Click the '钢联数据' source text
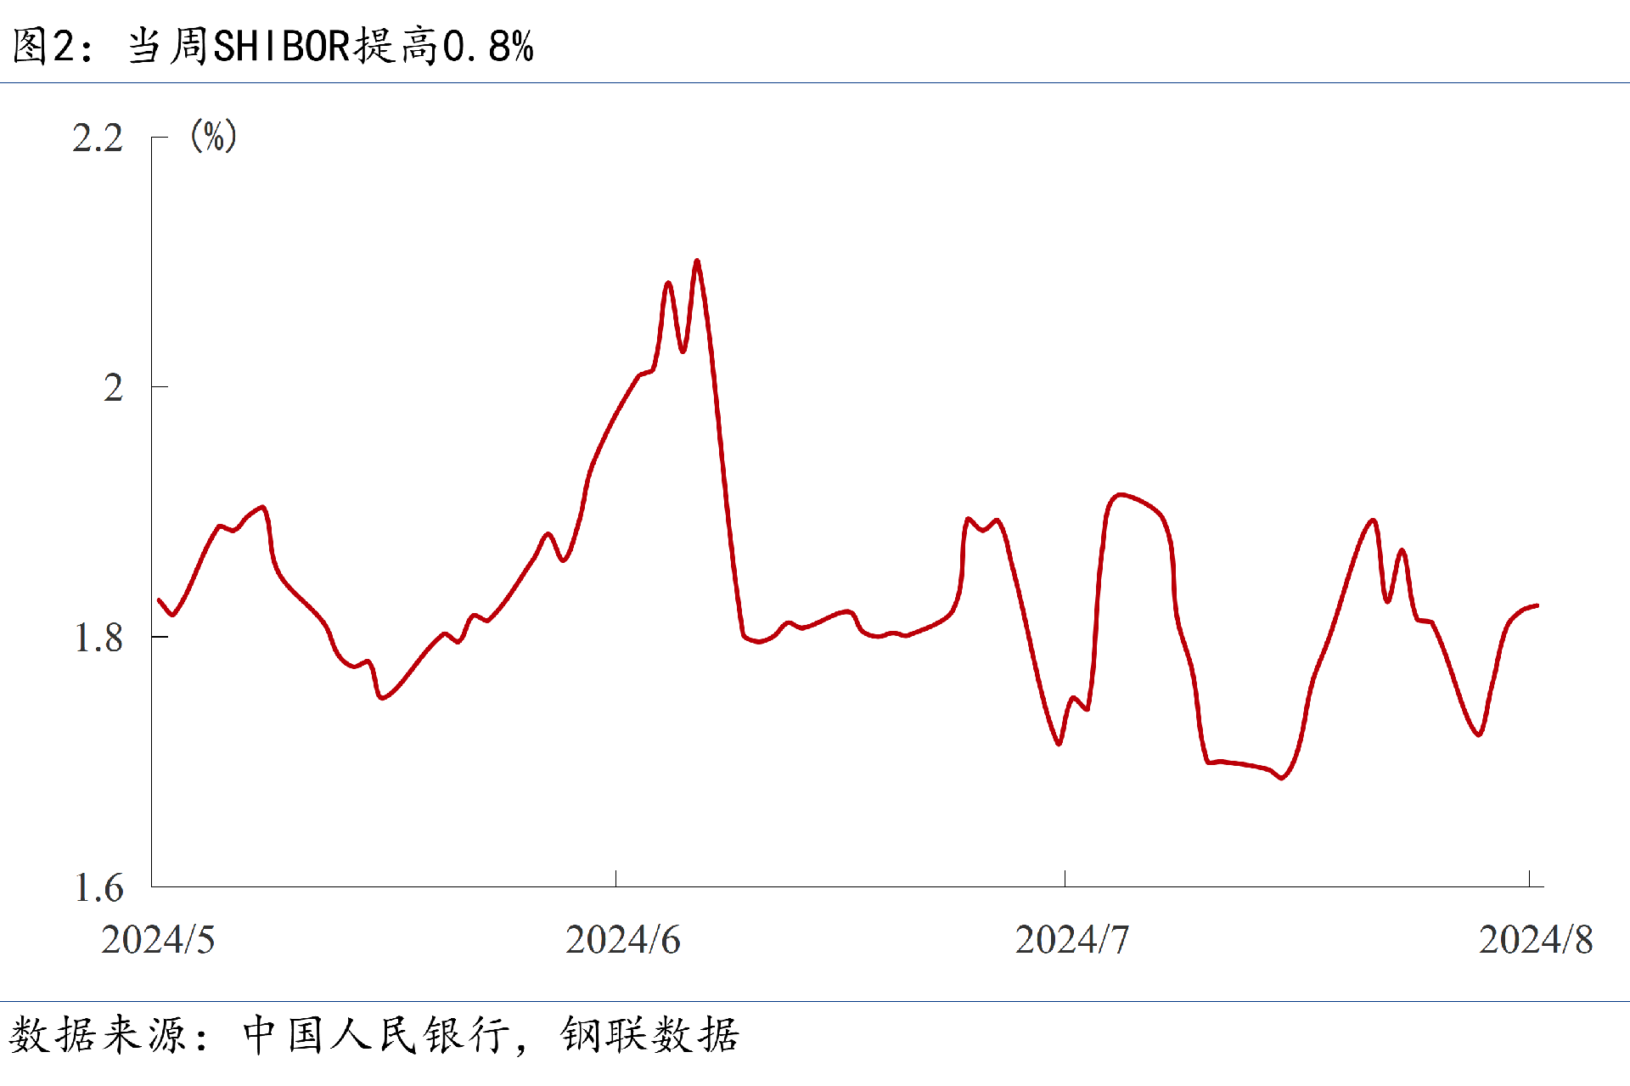 pos(650,1035)
